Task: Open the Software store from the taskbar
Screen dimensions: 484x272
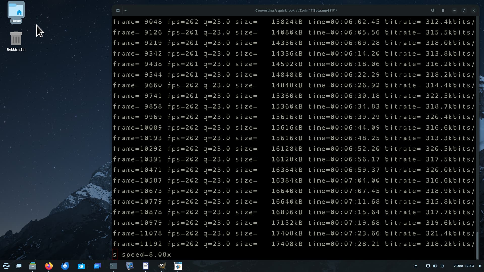Action: click(x=81, y=266)
